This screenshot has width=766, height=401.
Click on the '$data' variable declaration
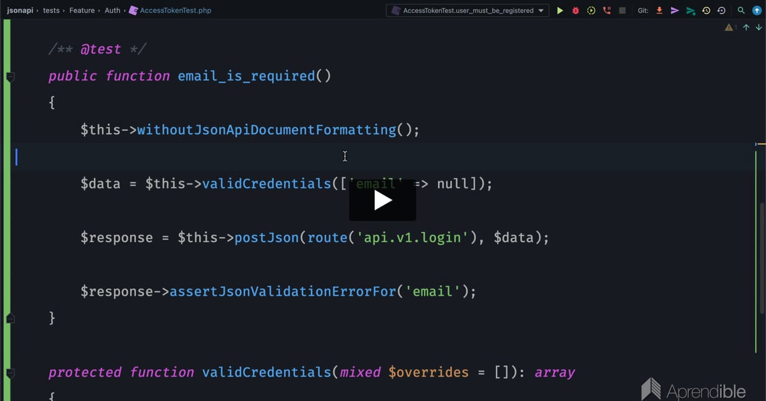coord(100,184)
